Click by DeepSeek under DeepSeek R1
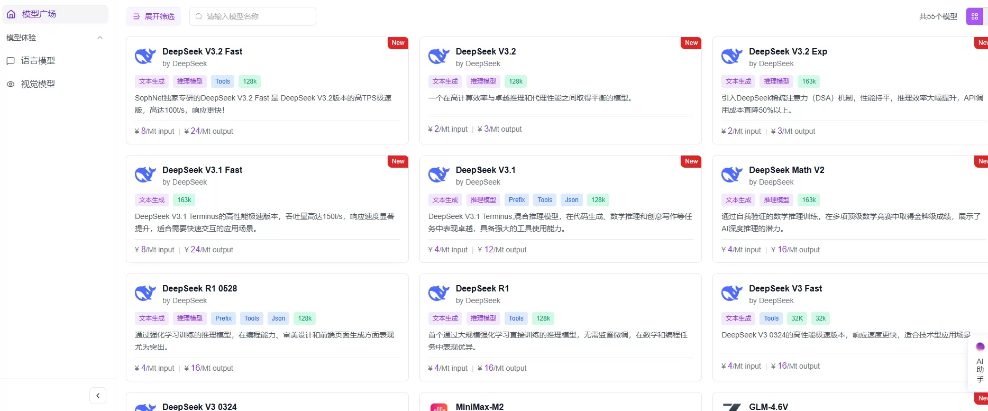 (478, 300)
